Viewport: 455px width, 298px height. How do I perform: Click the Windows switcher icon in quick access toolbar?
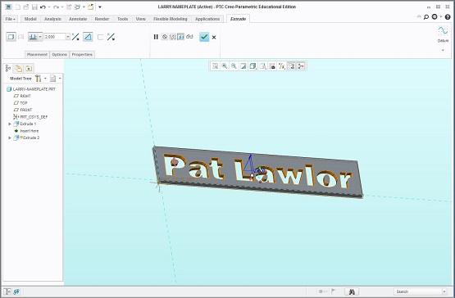78,7
